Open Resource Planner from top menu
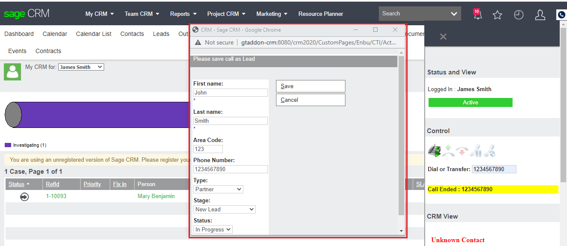 point(321,14)
